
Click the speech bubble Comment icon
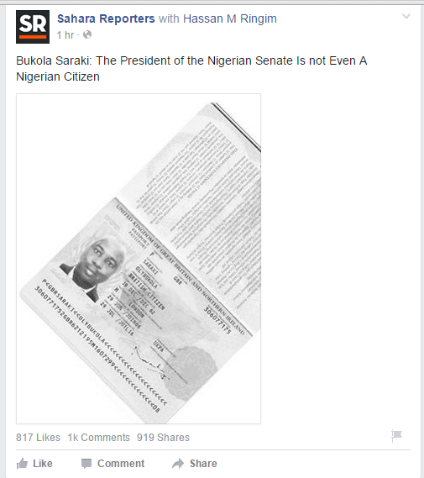[x=86, y=464]
